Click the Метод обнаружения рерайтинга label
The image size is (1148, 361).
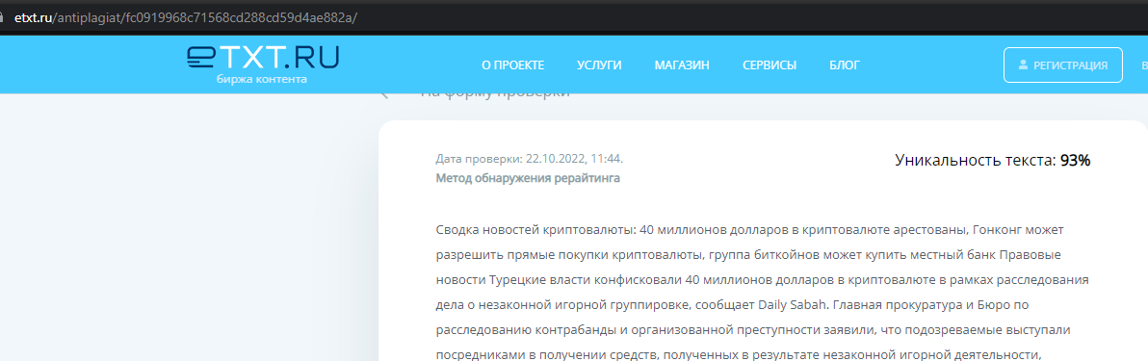tap(528, 178)
